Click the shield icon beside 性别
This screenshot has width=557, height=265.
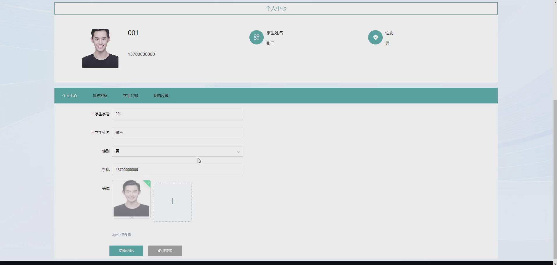point(375,37)
